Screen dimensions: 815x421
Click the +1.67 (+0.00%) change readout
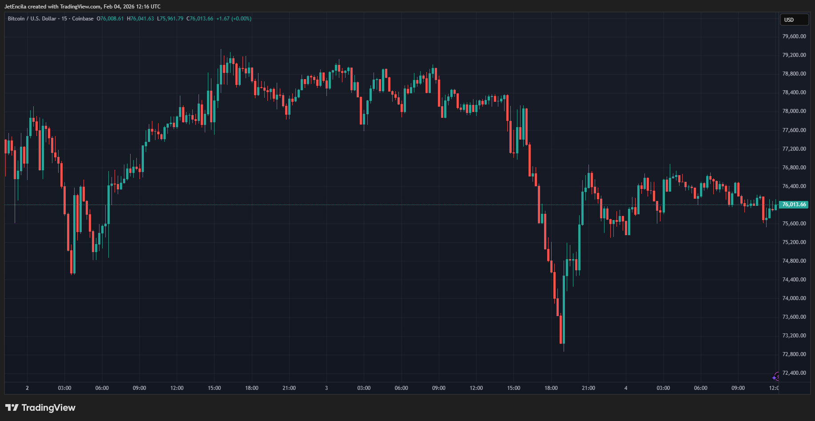[233, 19]
